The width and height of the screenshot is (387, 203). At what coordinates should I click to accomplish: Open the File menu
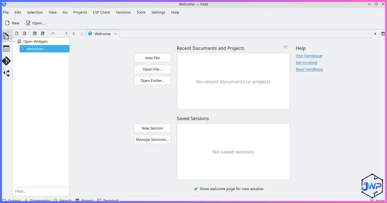(6, 12)
